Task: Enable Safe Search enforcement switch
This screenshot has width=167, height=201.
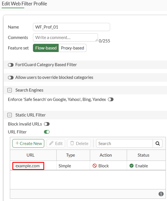Action: click(111, 100)
